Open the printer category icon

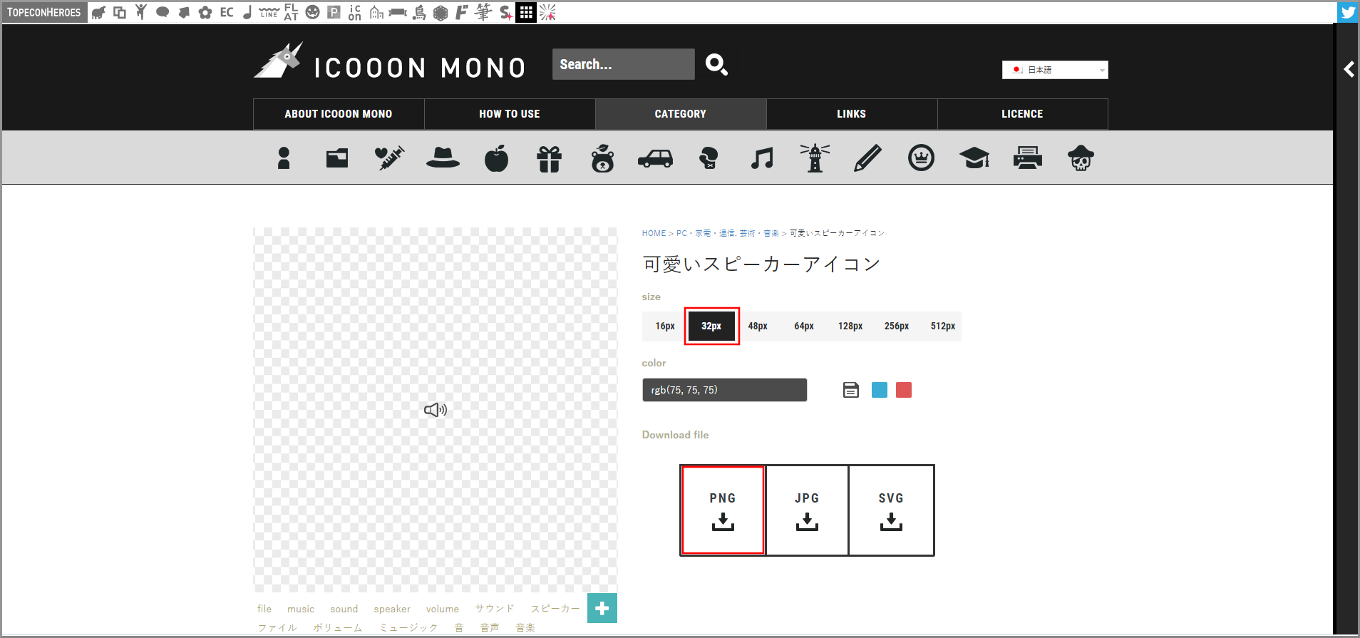click(1028, 158)
